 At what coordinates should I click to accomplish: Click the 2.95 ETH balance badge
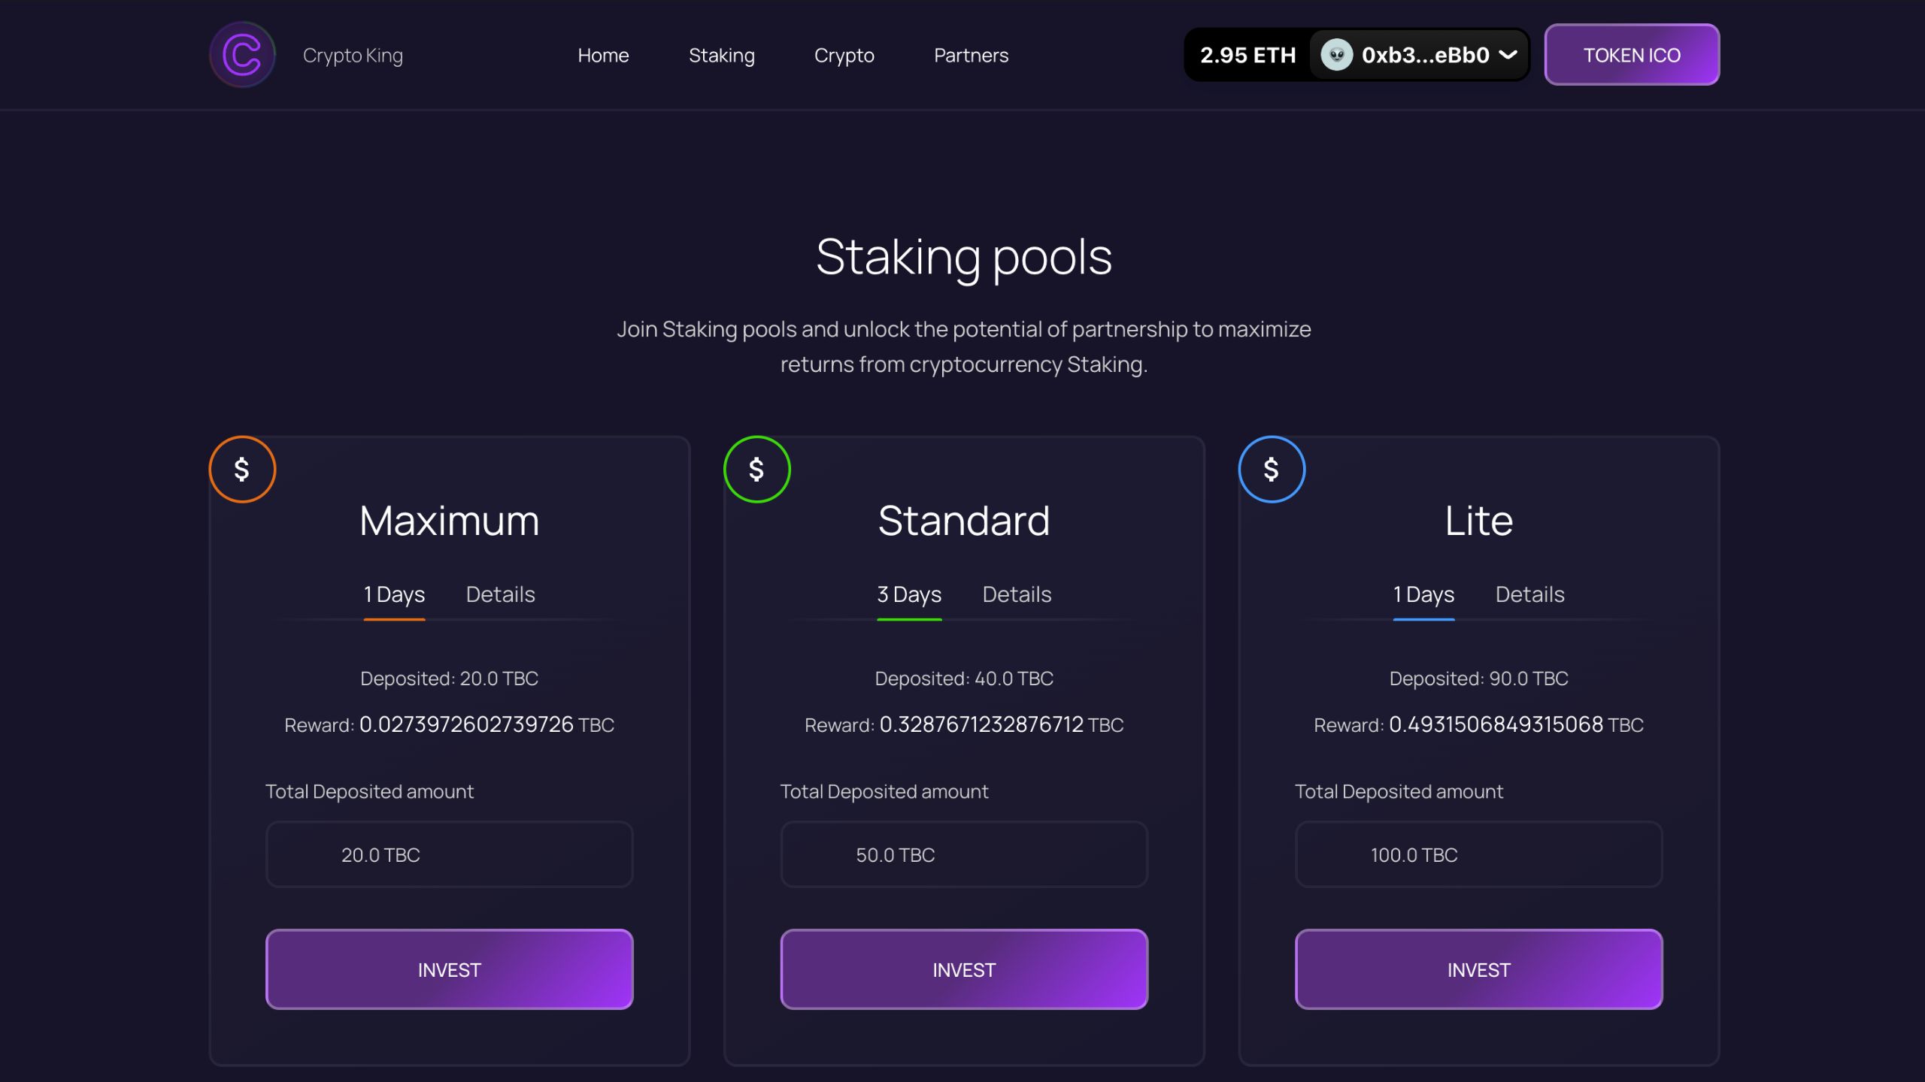pyautogui.click(x=1248, y=54)
